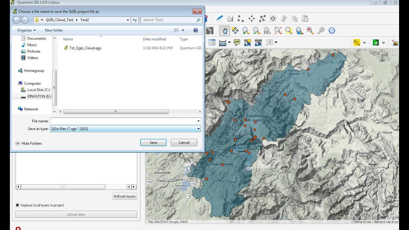This screenshot has width=409, height=230.
Task: Click the New folder command
Action: click(54, 30)
